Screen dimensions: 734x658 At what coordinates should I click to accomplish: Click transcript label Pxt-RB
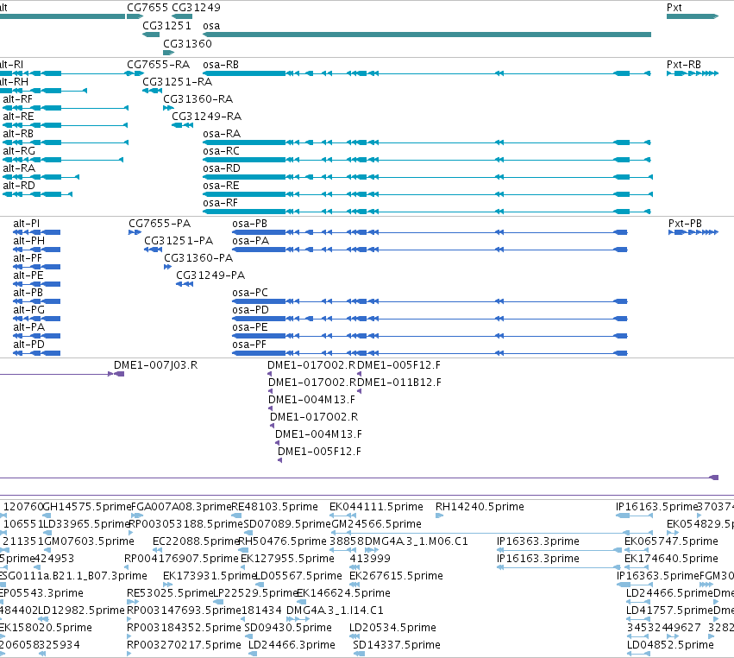point(683,64)
